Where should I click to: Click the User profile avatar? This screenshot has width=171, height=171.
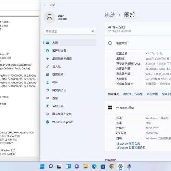click(50, 17)
